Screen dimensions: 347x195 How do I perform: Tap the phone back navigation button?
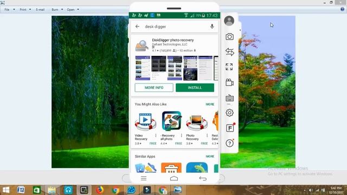203,178
